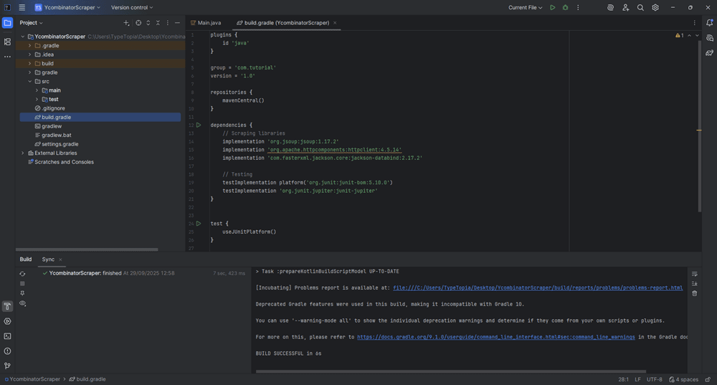
Task: Click the Notifications bell icon
Action: 709,23
